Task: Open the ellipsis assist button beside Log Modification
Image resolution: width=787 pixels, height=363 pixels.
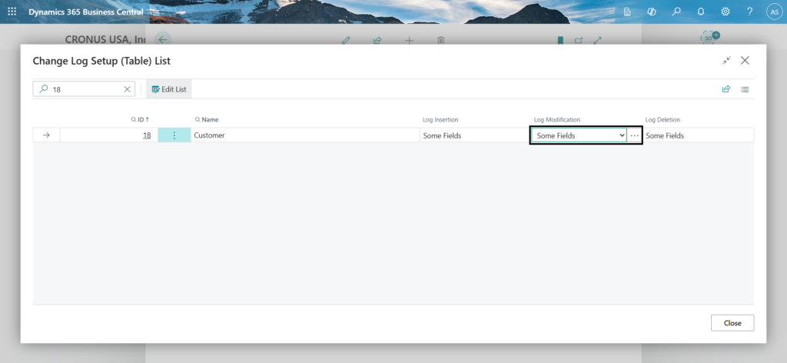Action: 634,135
